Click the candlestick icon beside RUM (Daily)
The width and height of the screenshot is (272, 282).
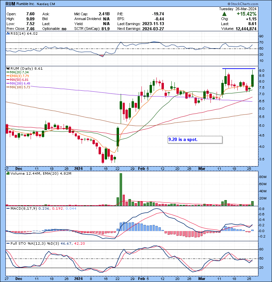click(x=8, y=68)
